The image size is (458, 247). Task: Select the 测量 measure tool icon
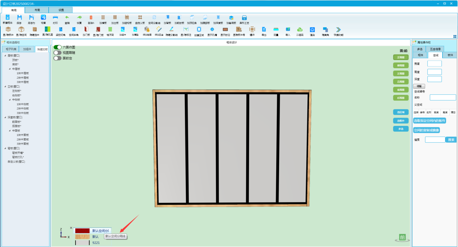click(276, 29)
